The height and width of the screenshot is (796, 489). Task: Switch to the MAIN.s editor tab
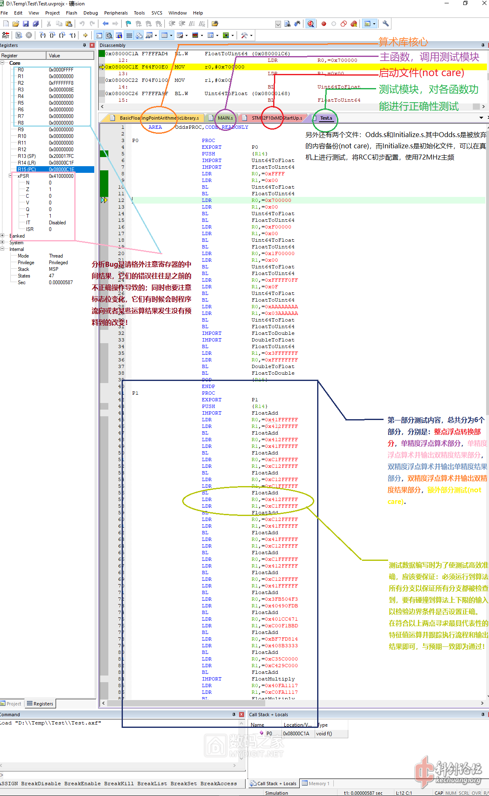click(225, 118)
